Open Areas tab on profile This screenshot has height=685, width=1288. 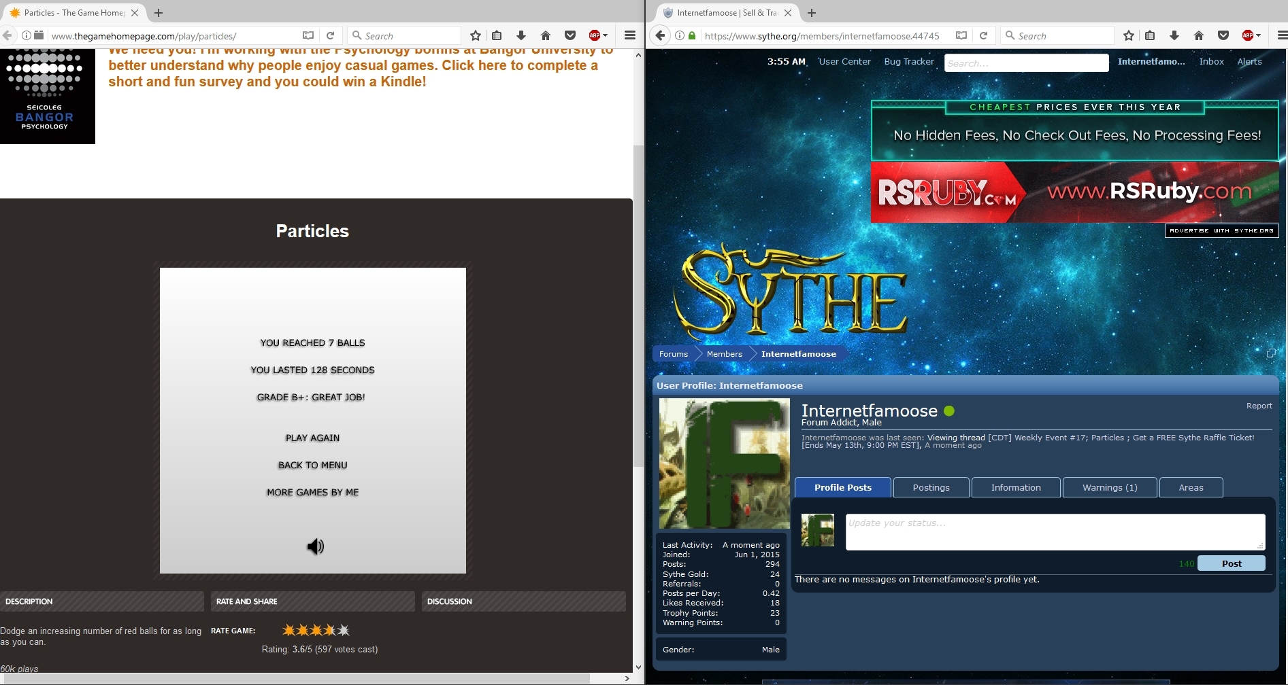pyautogui.click(x=1191, y=487)
